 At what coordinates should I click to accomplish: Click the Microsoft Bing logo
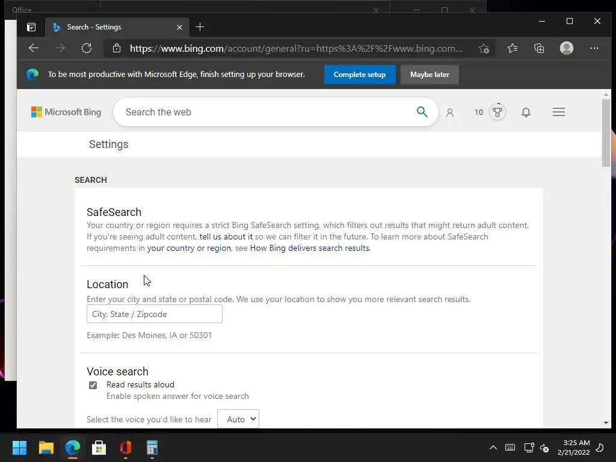click(66, 112)
